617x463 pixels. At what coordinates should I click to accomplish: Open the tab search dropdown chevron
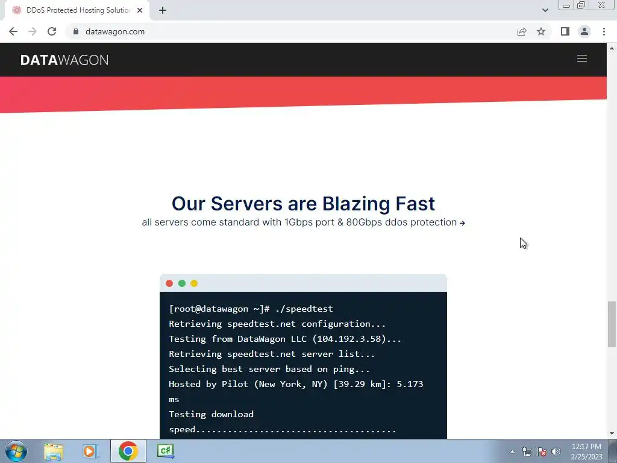pos(545,10)
